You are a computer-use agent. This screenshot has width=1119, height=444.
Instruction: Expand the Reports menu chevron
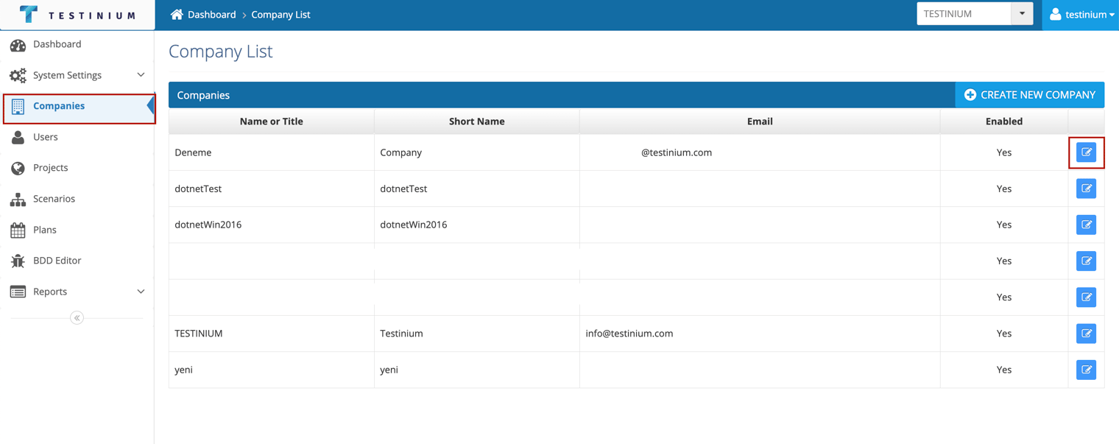point(141,292)
